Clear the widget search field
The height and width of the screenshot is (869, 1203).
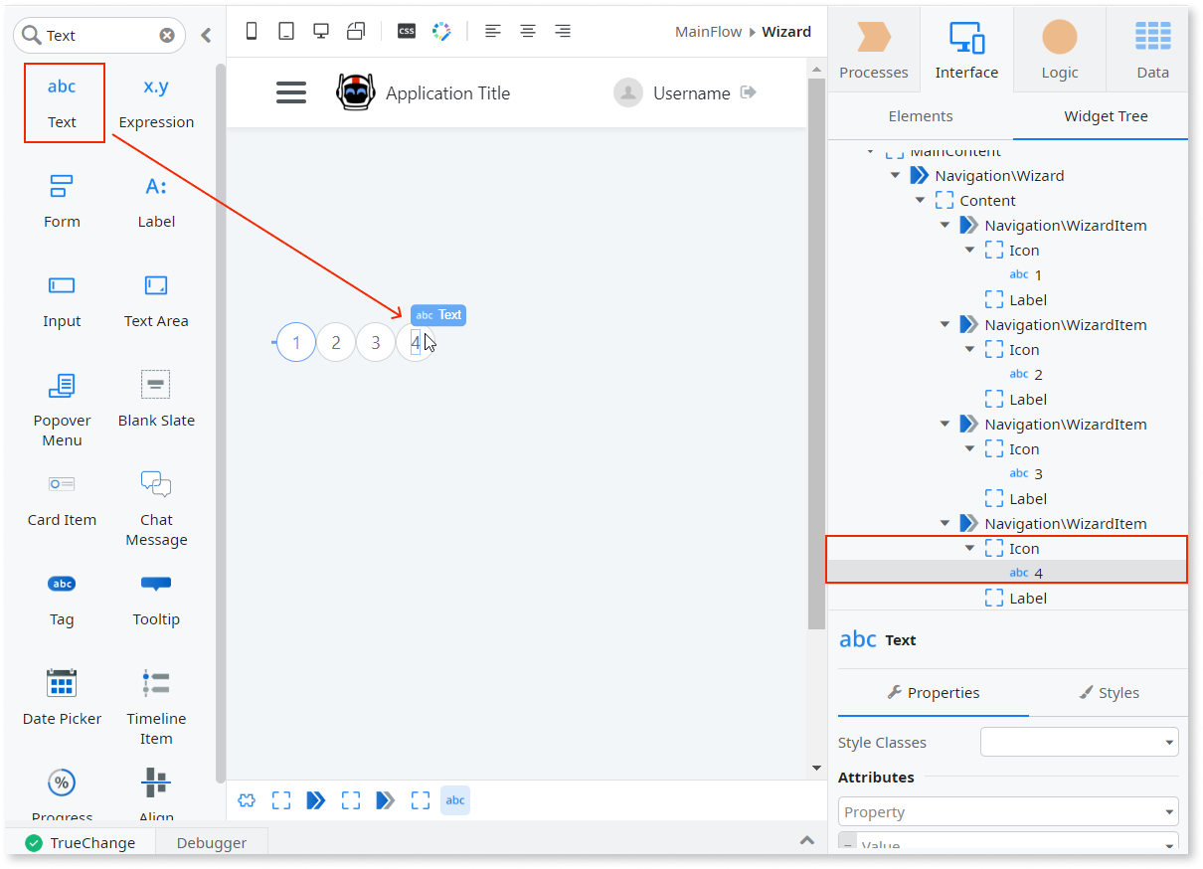click(x=166, y=35)
